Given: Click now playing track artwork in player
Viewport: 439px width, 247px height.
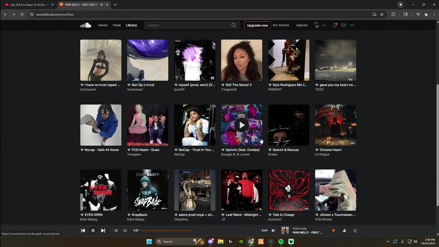Looking at the screenshot, I should point(285,231).
